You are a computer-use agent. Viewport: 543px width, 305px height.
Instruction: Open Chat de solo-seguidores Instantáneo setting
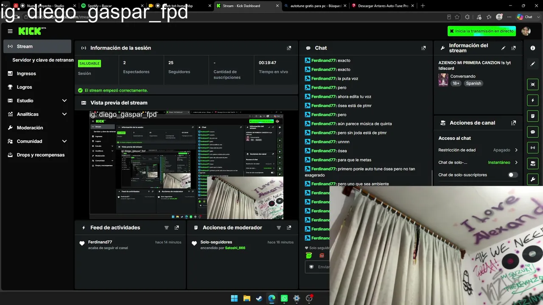478,162
